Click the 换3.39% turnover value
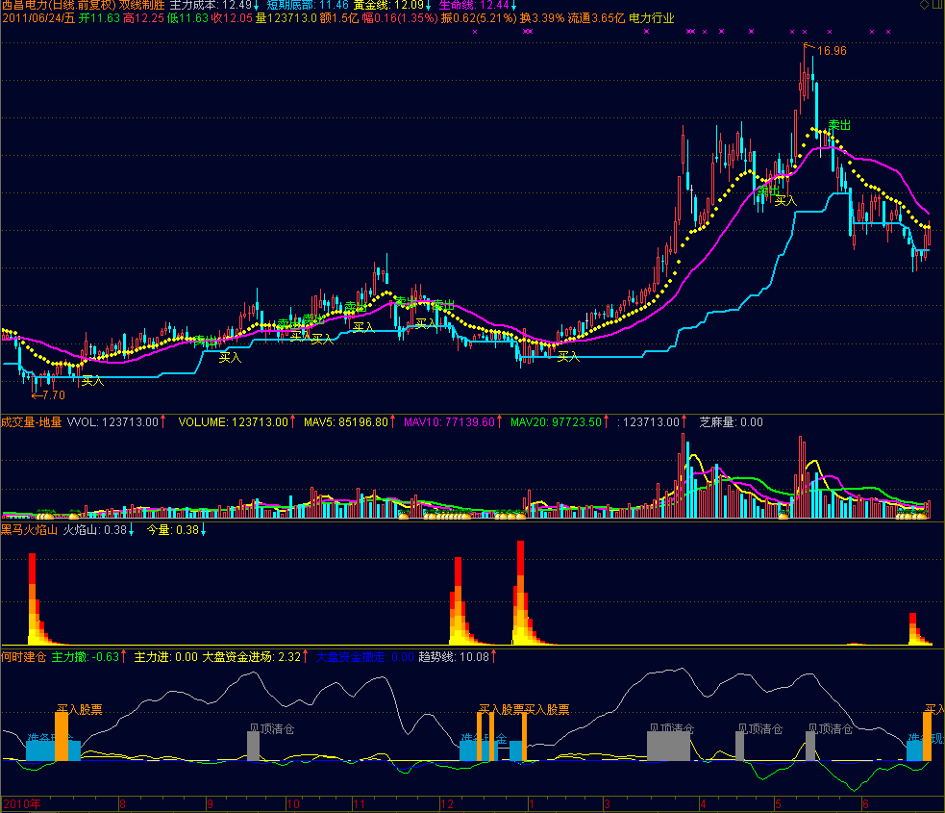 pos(542,18)
